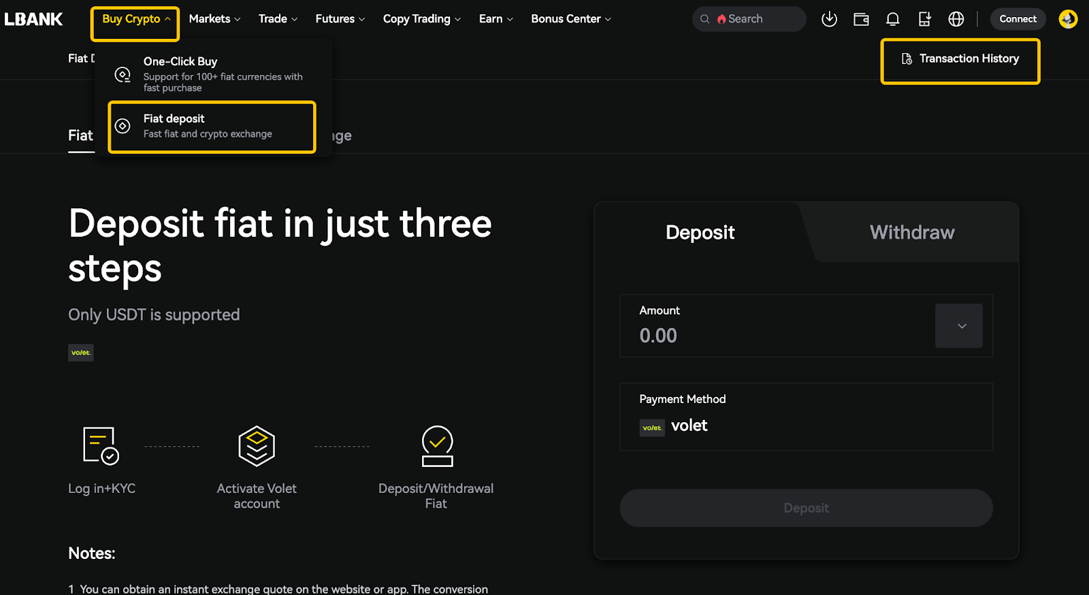Expand the Trade dropdown
This screenshot has width=1089, height=595.
[x=278, y=19]
